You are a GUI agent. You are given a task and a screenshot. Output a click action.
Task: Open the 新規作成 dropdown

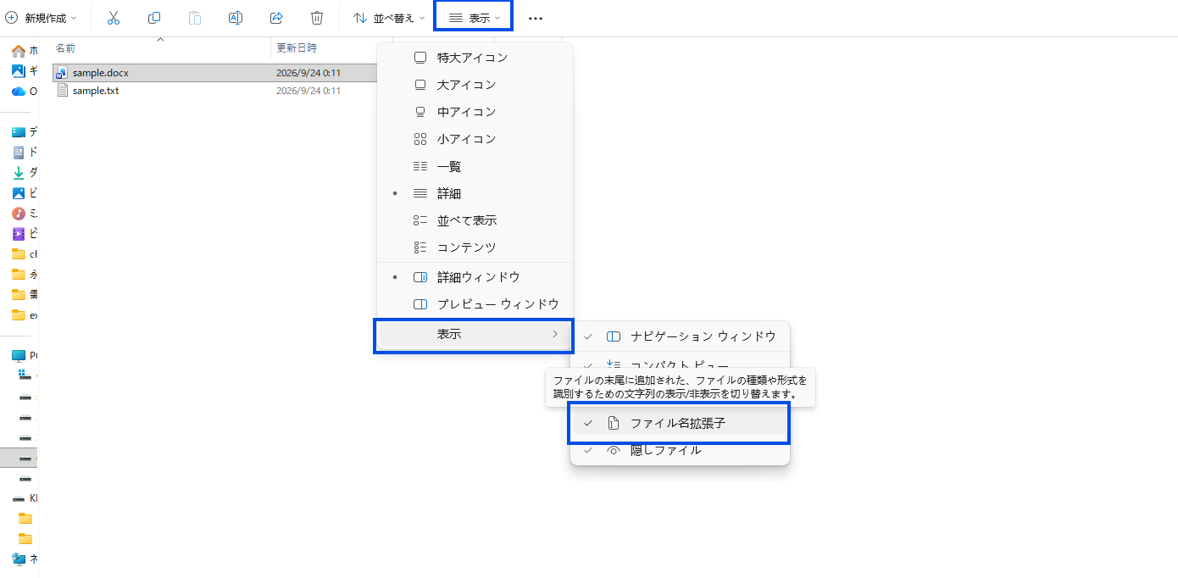(x=42, y=18)
